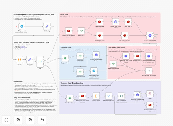Select Broadcast Channel Post into Users node
Viewport: 173px width, 126px height.
tap(137, 95)
